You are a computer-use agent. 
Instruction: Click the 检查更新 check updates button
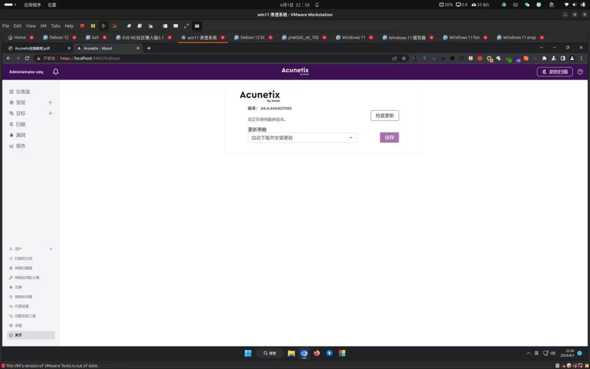click(x=384, y=115)
